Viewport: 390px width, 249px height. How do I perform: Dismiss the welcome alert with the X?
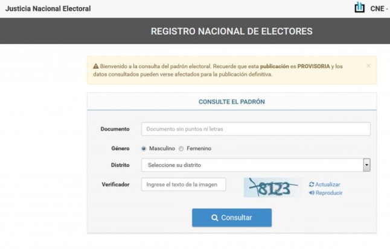click(368, 66)
